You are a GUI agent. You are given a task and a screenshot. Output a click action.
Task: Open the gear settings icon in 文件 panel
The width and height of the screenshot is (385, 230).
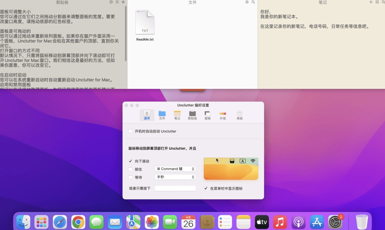coord(247,2)
